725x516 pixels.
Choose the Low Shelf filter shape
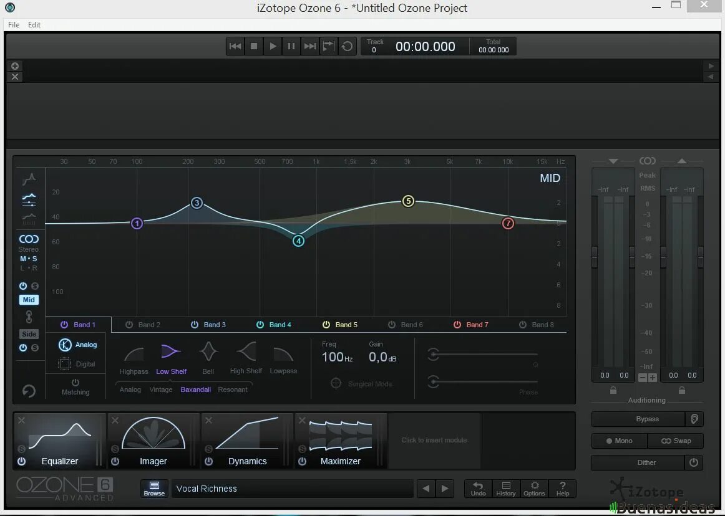(171, 359)
